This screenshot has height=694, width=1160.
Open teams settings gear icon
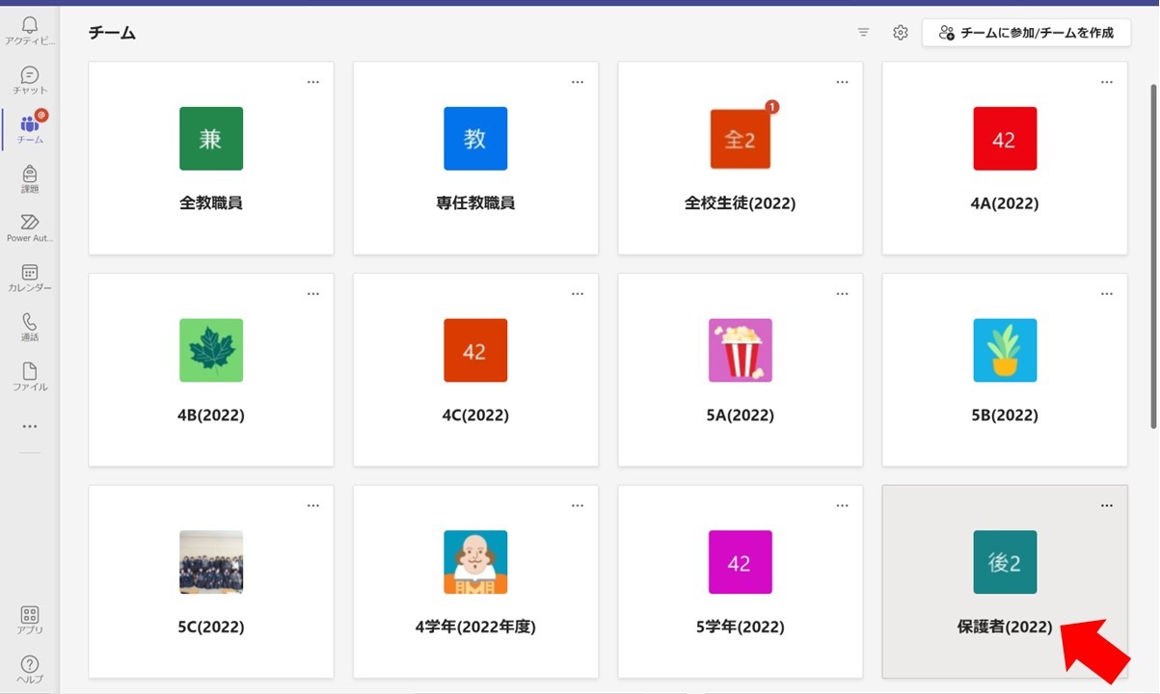[901, 33]
